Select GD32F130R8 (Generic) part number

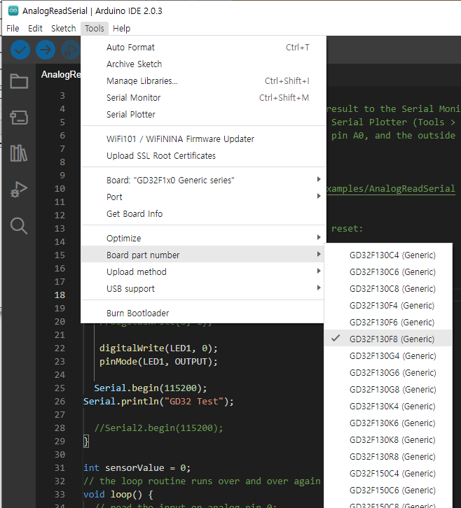pyautogui.click(x=388, y=457)
